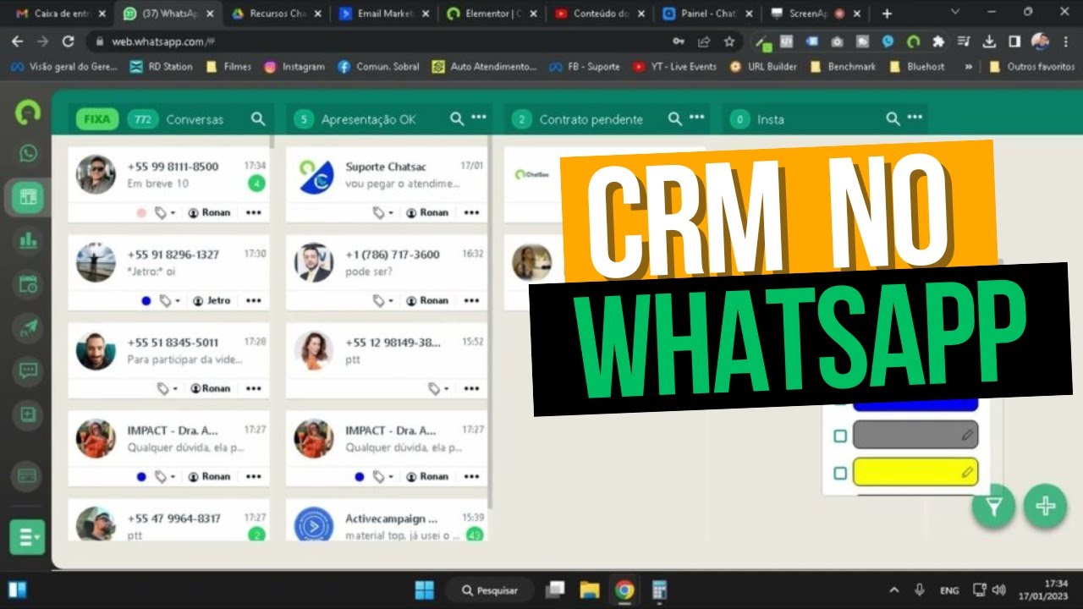Open Calculator from the taskbar

tap(659, 590)
